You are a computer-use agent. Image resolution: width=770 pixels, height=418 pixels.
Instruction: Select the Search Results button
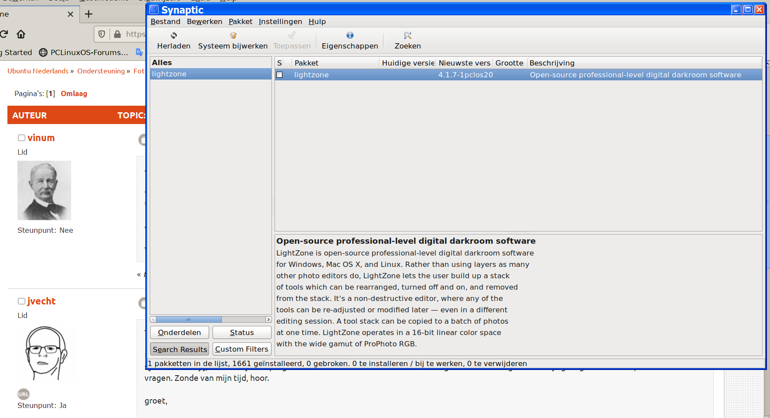[179, 349]
